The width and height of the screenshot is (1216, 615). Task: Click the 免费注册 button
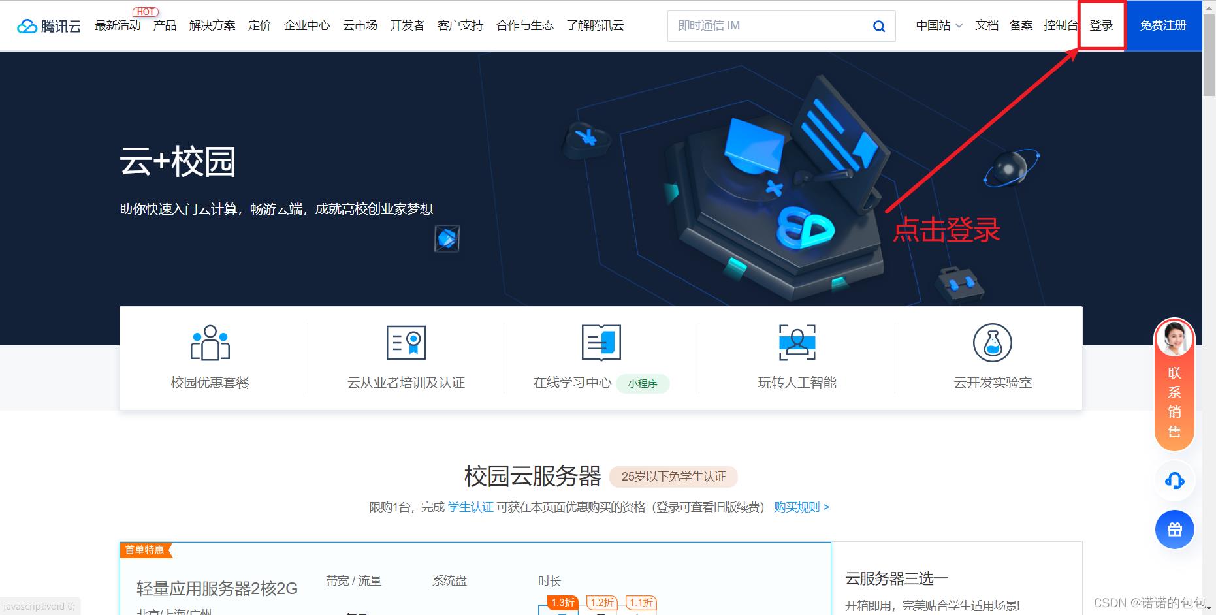point(1163,25)
